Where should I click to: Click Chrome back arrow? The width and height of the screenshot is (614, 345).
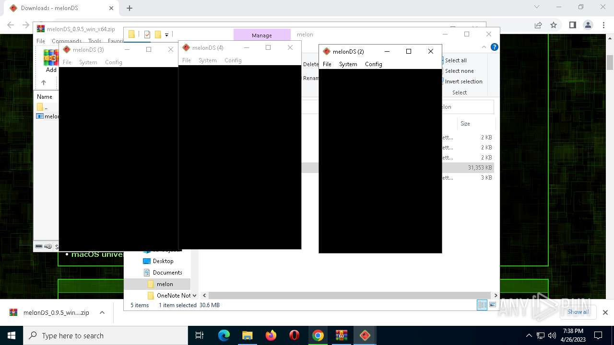11,25
